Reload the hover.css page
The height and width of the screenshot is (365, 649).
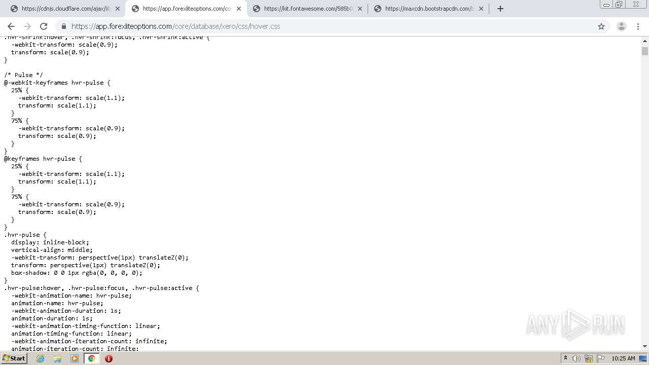[44, 26]
